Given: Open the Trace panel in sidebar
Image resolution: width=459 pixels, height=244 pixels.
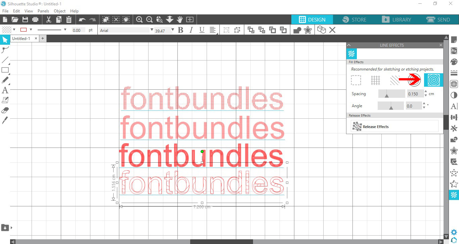Looking at the screenshot, I should tap(454, 84).
